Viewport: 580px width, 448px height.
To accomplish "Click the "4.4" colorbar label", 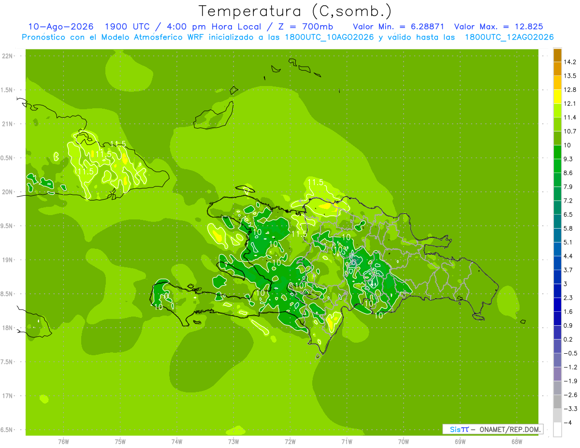I will [x=568, y=256].
